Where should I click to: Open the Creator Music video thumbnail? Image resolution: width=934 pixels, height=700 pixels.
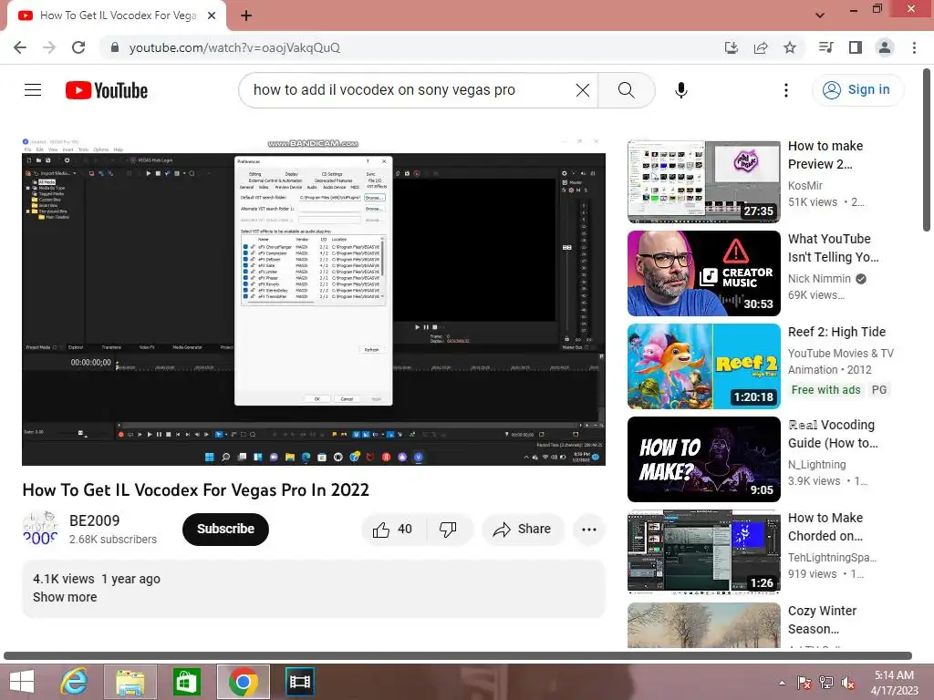click(x=704, y=273)
